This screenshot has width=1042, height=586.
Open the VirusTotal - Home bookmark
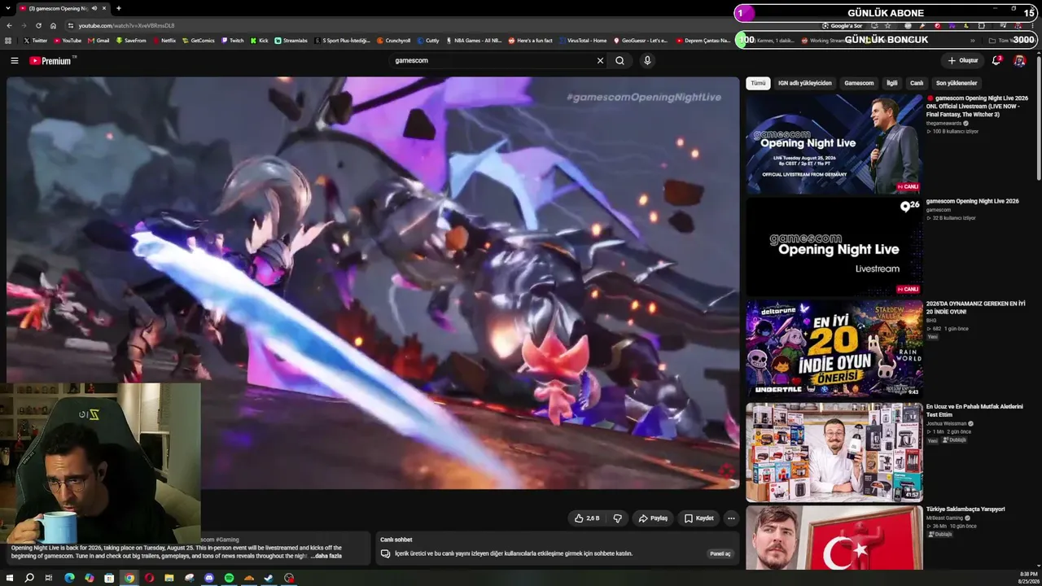pyautogui.click(x=582, y=41)
